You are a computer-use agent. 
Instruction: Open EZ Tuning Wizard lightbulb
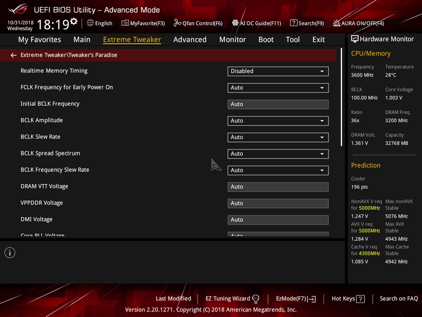tap(256, 299)
